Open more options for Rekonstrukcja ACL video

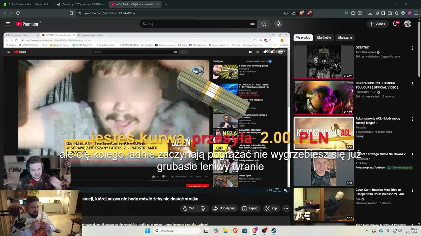[x=412, y=119]
